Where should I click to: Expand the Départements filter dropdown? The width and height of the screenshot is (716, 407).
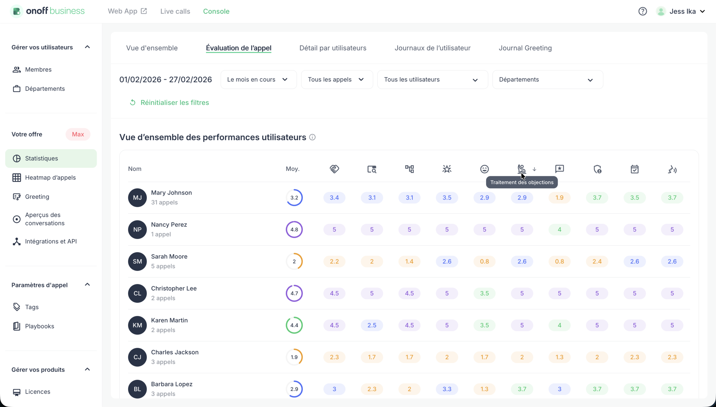coord(547,79)
